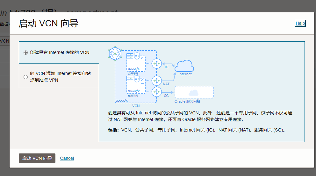Select radio for site-to-site VPN option
Image resolution: width=316 pixels, height=176 pixels.
(x=26, y=77)
